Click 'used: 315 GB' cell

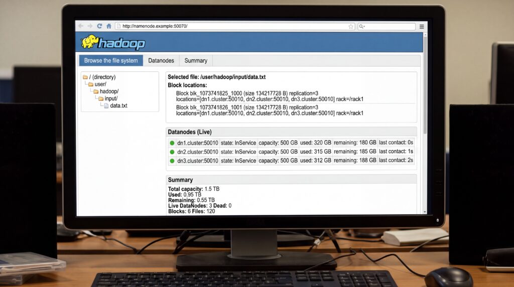coord(316,152)
